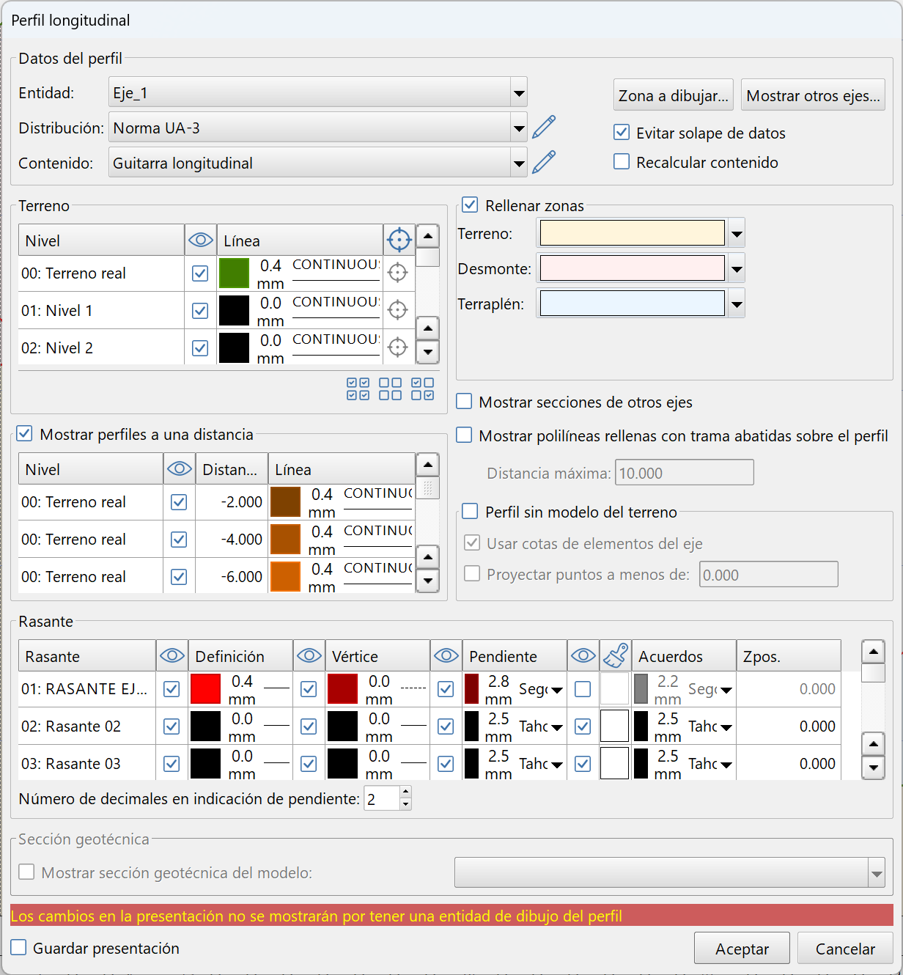The width and height of the screenshot is (903, 975).
Task: Click the green color swatch for Terreno real
Action: (x=234, y=273)
